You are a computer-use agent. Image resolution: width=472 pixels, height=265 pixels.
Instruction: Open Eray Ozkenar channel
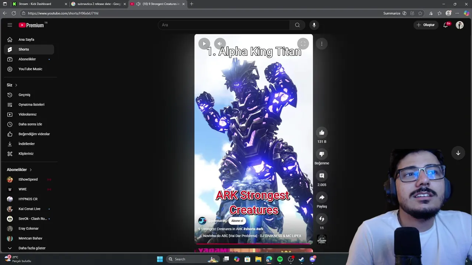pyautogui.click(x=29, y=229)
